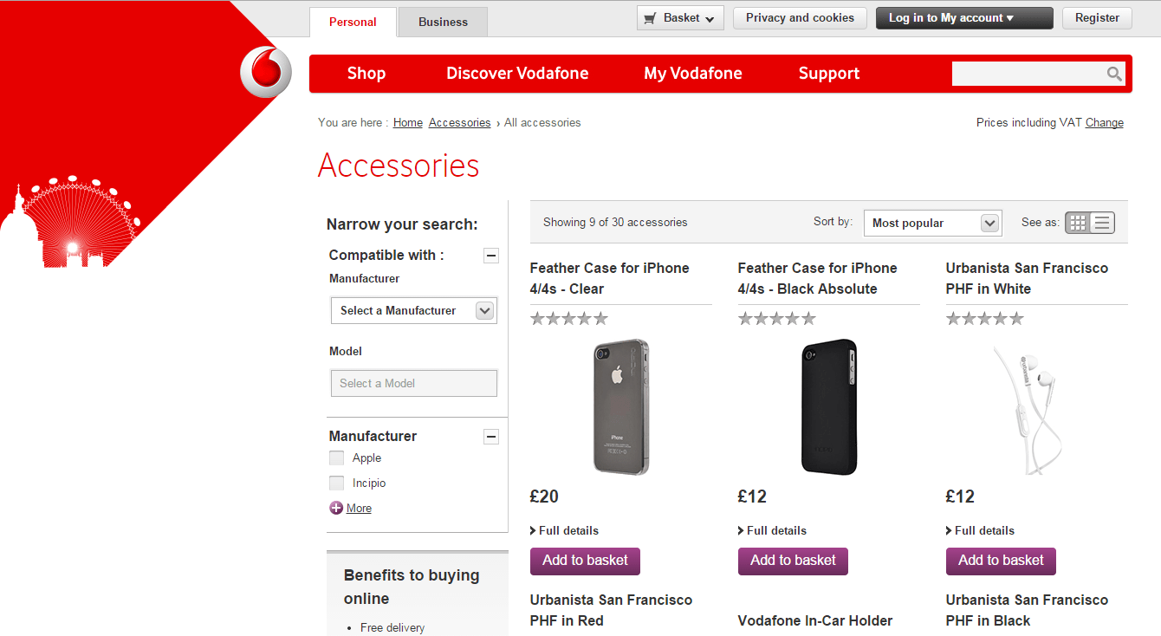Collapse the Manufacturer filter section
The width and height of the screenshot is (1161, 636).
[x=491, y=437]
